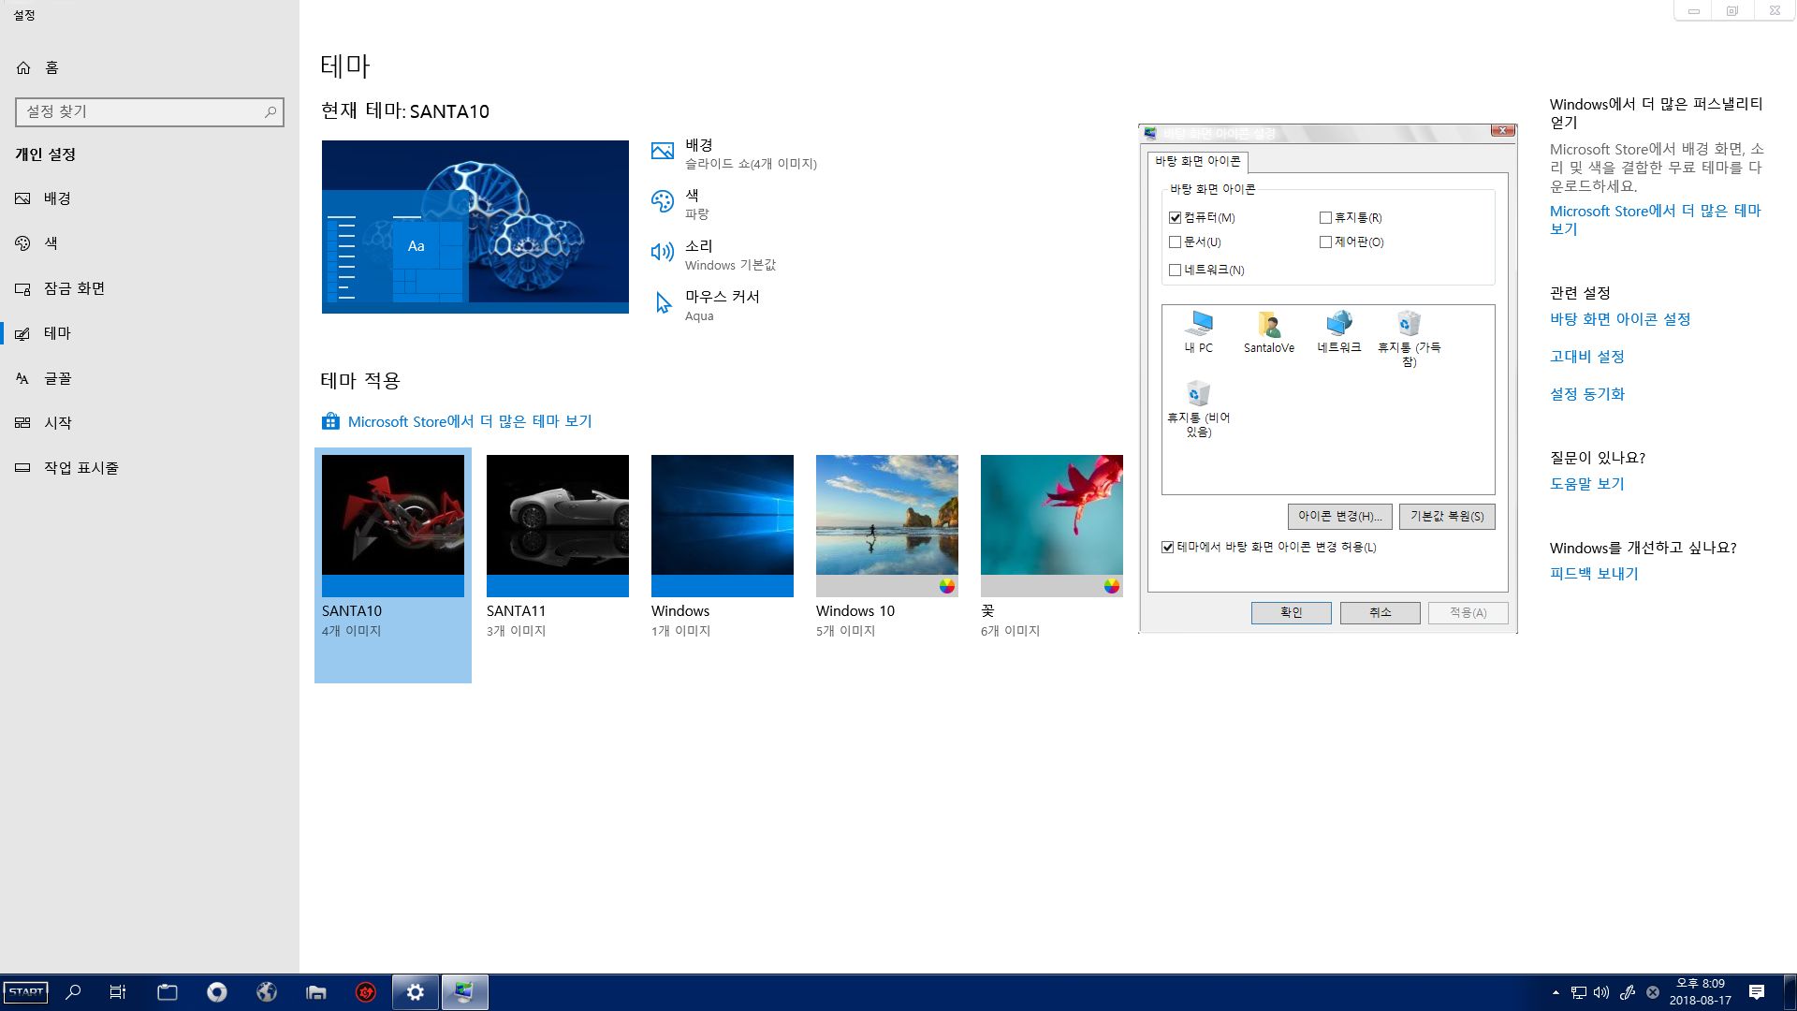Open Microsoft Store에서 더 많은 테마 보기 link on right
This screenshot has width=1797, height=1011.
pos(1655,220)
